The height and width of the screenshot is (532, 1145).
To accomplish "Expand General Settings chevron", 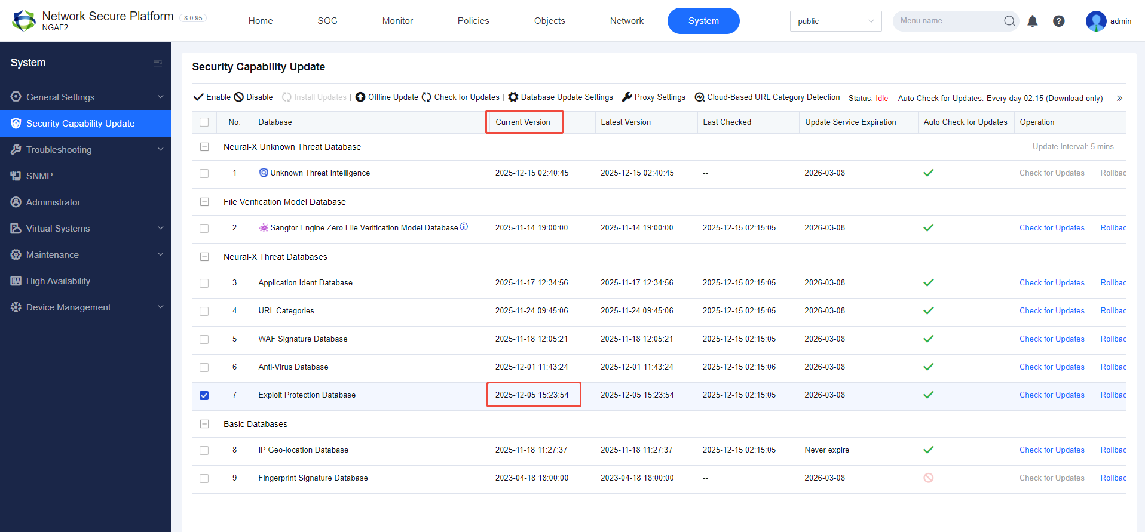I will point(160,97).
